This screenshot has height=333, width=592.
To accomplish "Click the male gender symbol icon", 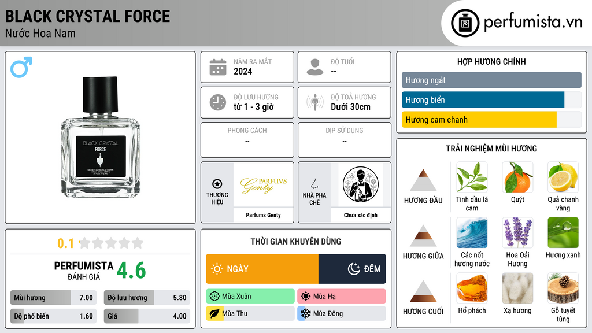I will tap(21, 67).
